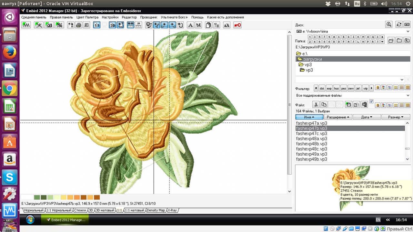Open Firefox from the Ubuntu launcher
Image resolution: width=413 pixels, height=232 pixels.
(x=10, y=53)
